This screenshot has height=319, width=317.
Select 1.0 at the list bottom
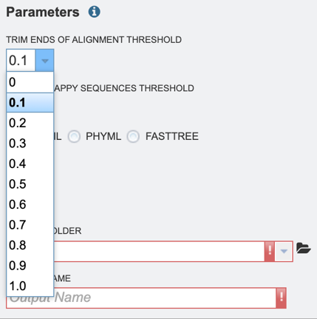point(30,286)
